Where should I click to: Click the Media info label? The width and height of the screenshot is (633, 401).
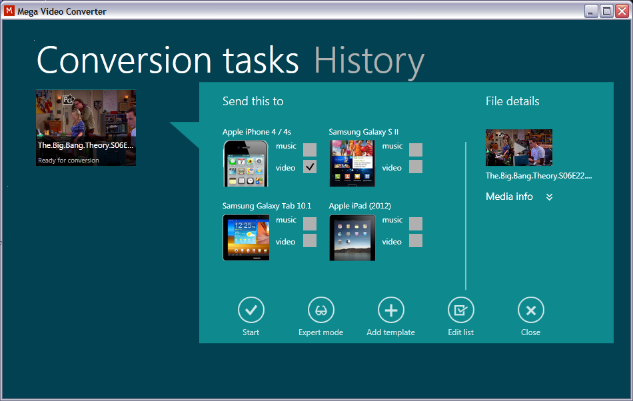[x=509, y=197]
